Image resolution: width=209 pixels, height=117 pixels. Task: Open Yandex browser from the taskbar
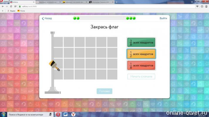[73, 114]
